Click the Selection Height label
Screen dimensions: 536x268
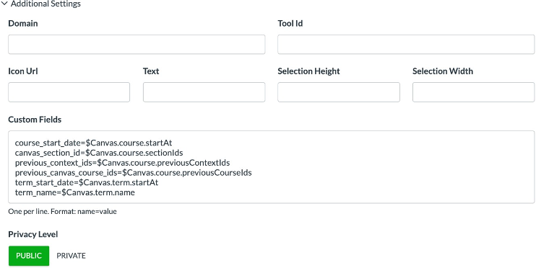[x=308, y=71]
